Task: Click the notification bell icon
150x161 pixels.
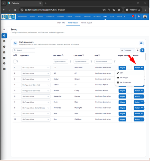Action: tap(133, 16)
